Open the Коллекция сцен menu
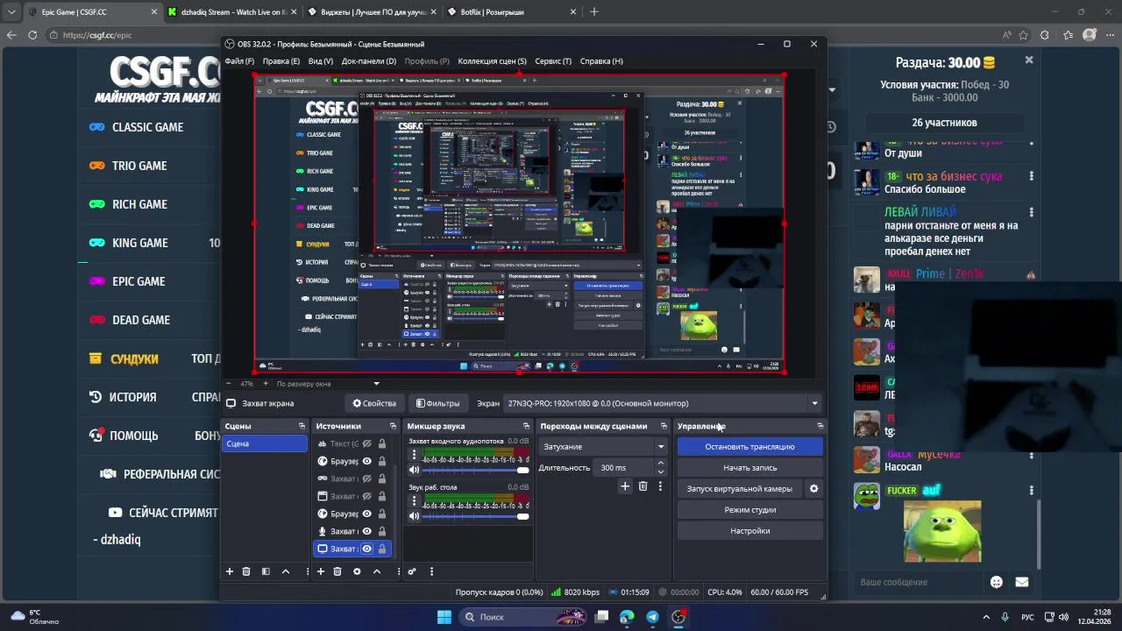The height and width of the screenshot is (631, 1122). (492, 61)
